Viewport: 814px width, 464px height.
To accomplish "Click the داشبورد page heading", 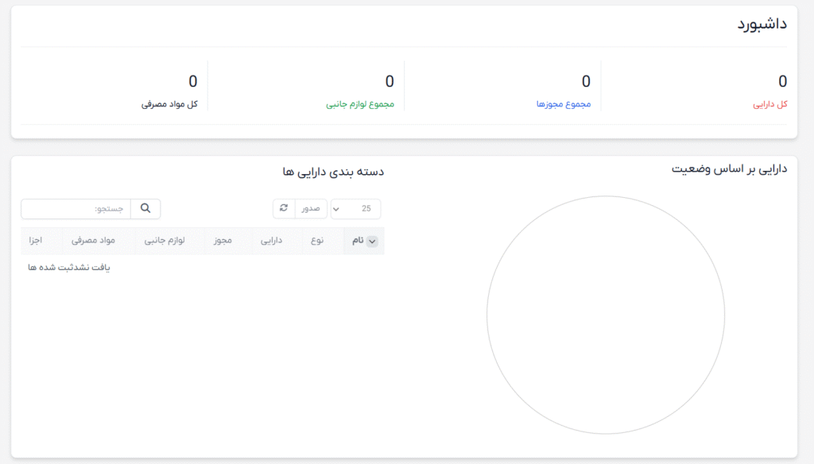I will tap(762, 25).
